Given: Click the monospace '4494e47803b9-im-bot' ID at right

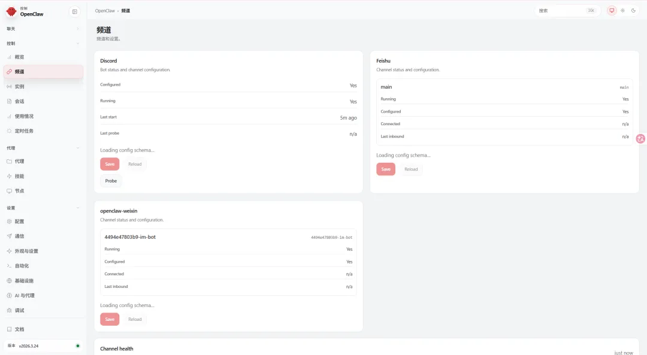Looking at the screenshot, I should click(331, 238).
